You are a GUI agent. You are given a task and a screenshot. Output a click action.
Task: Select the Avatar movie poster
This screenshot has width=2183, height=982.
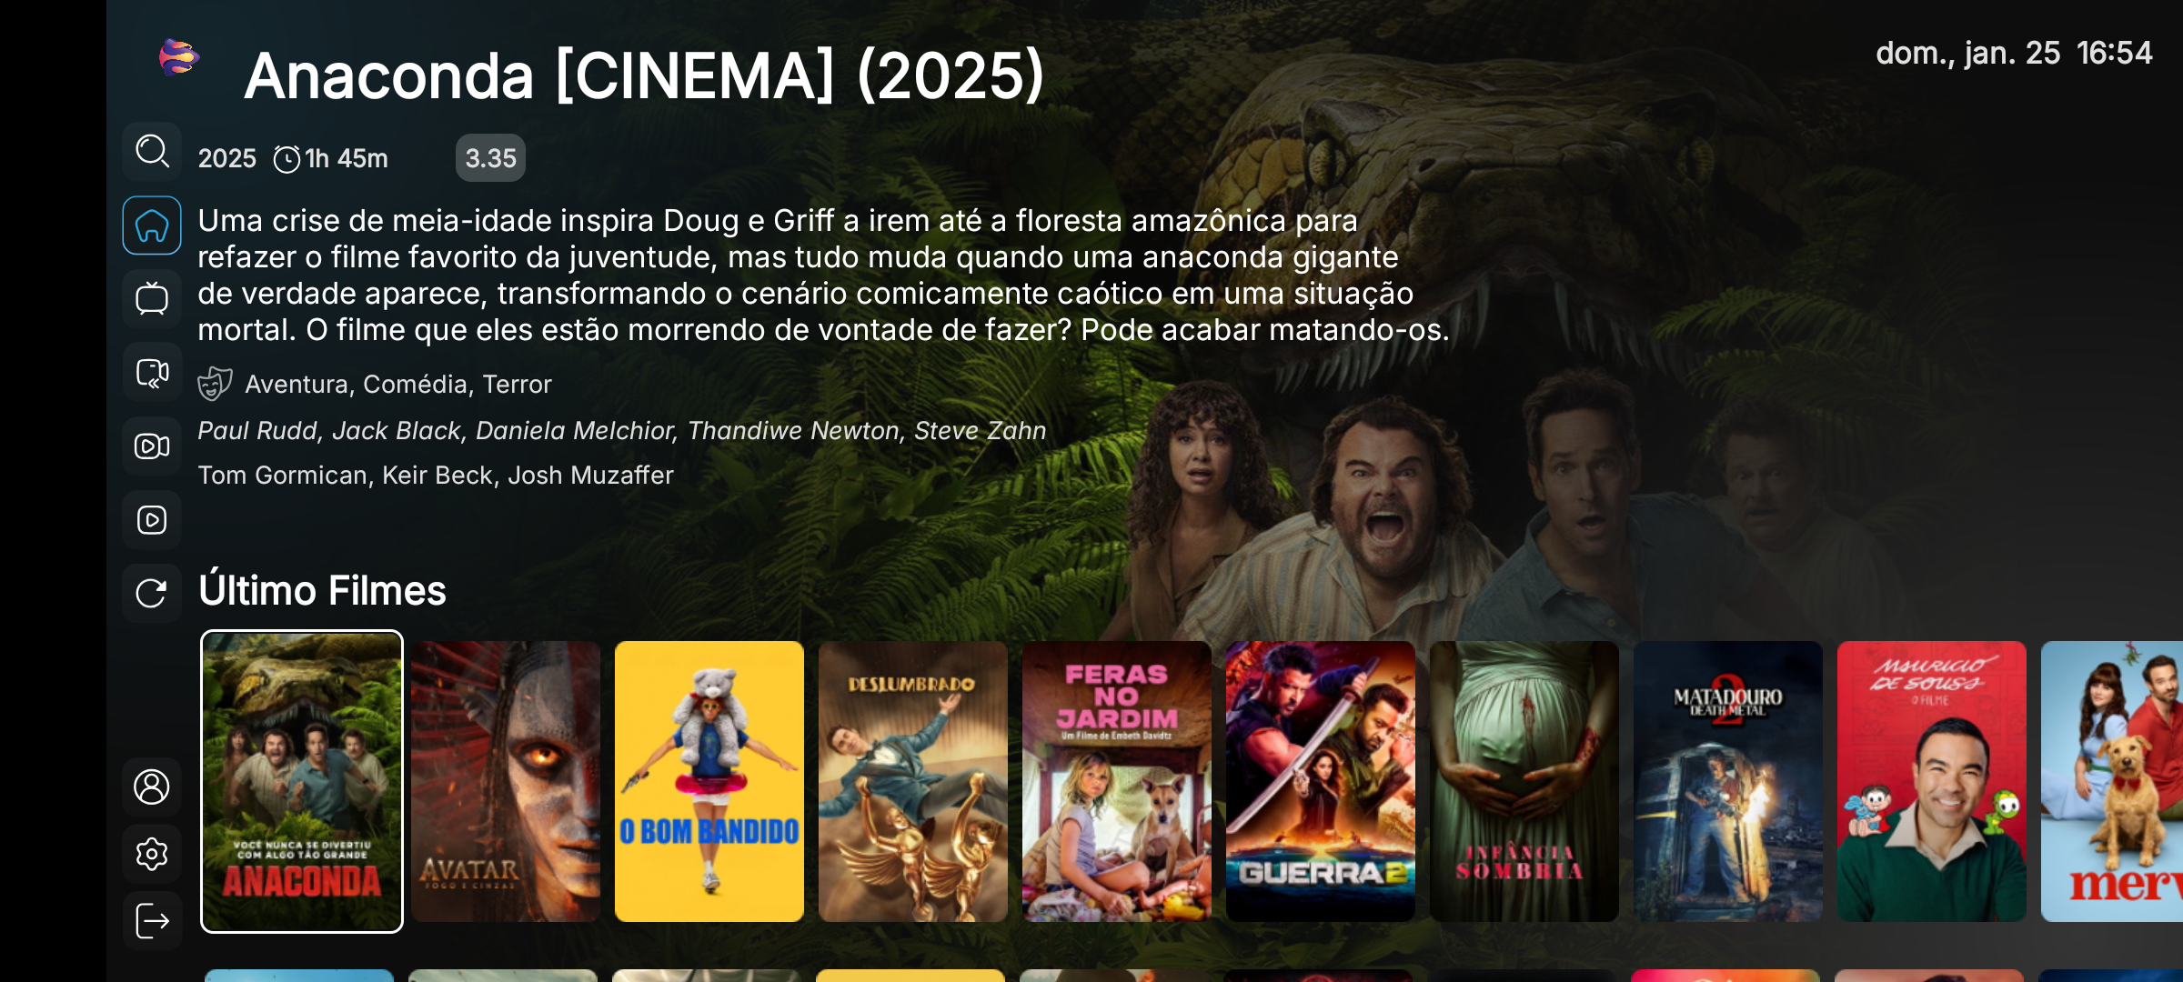[506, 782]
